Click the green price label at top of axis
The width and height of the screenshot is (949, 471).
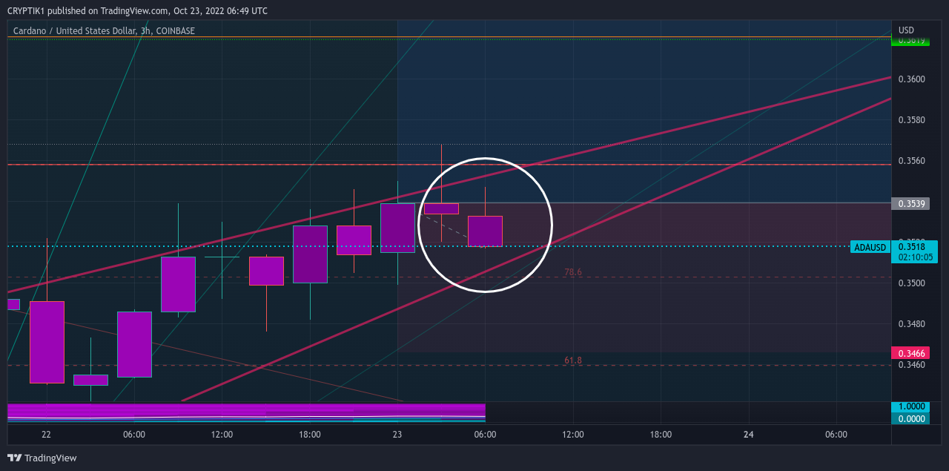(910, 40)
